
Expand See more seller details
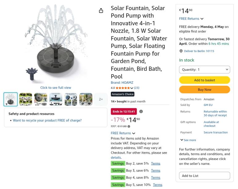point(188,140)
